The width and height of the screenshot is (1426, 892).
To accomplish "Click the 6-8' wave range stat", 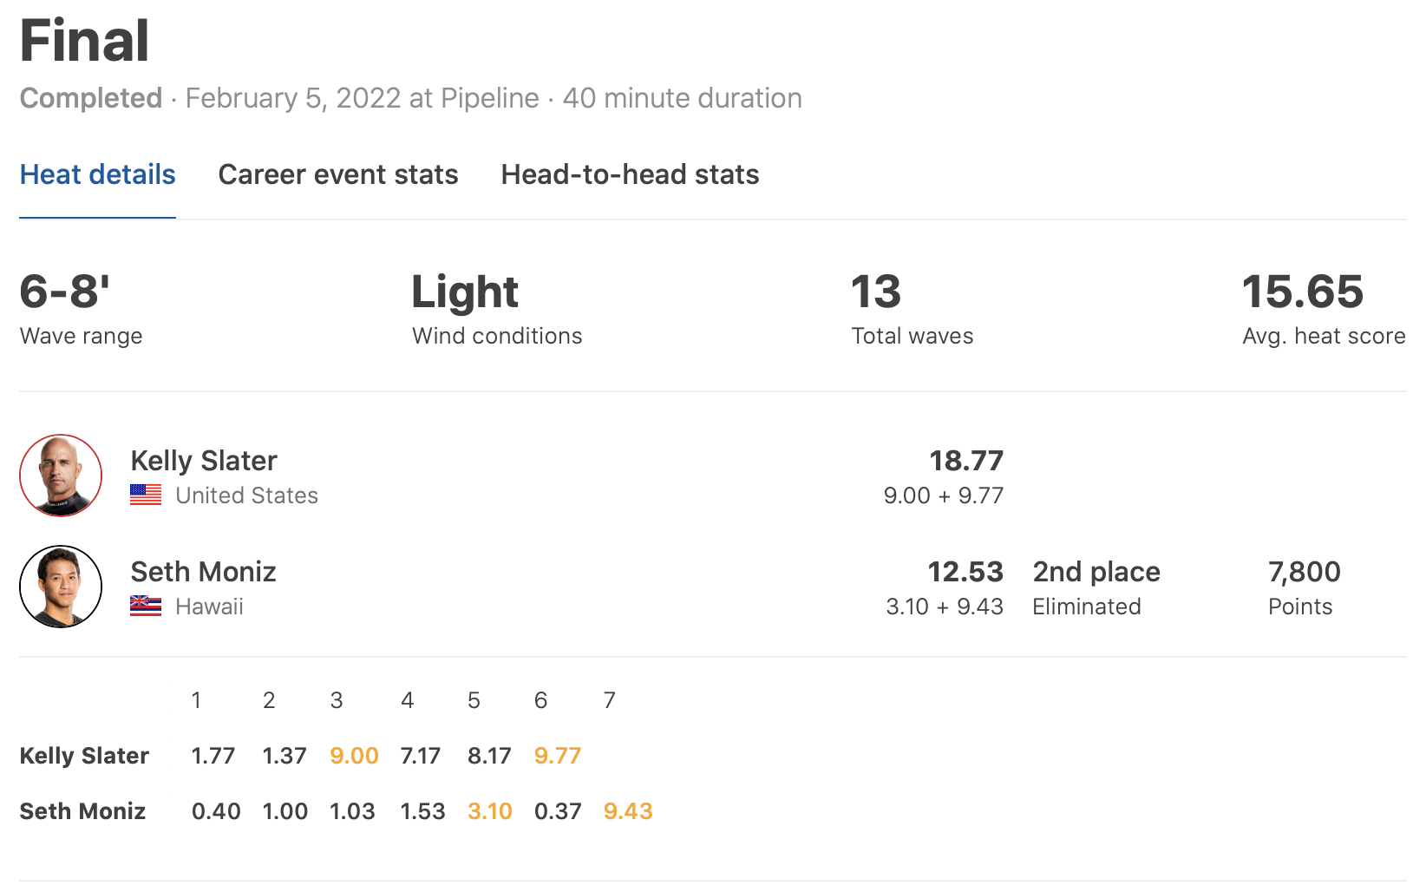I will point(65,292).
